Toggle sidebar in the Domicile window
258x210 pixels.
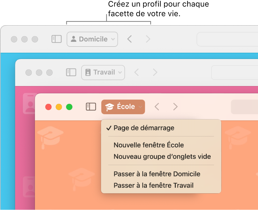point(57,39)
